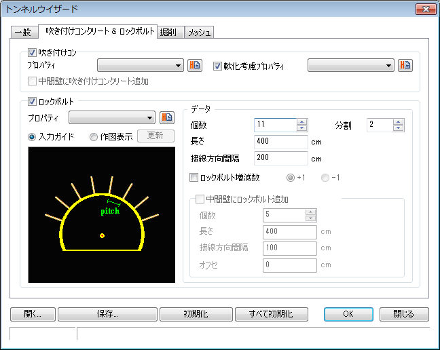Open property editor icon for ロックボルト プロパティ
The height and width of the screenshot is (350, 440).
(x=167, y=117)
